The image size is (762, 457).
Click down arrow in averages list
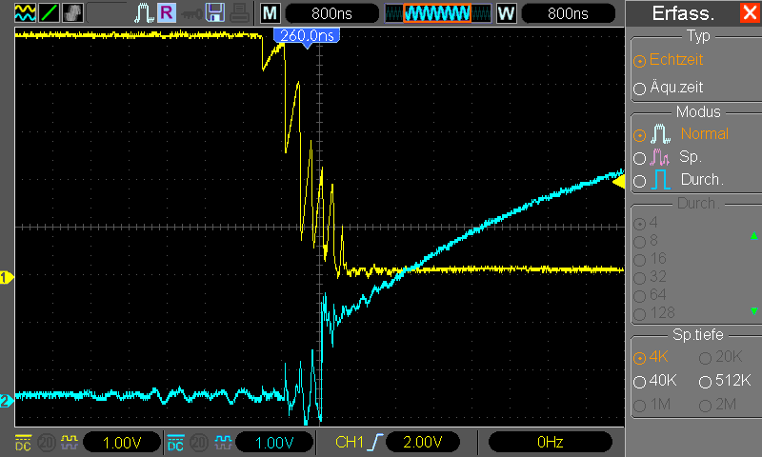pyautogui.click(x=753, y=310)
